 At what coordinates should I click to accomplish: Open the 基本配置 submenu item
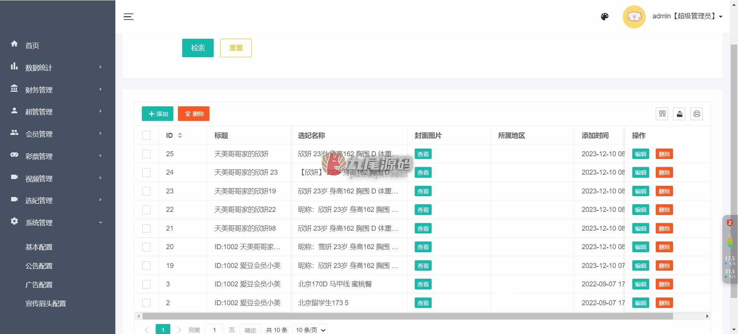coord(39,247)
